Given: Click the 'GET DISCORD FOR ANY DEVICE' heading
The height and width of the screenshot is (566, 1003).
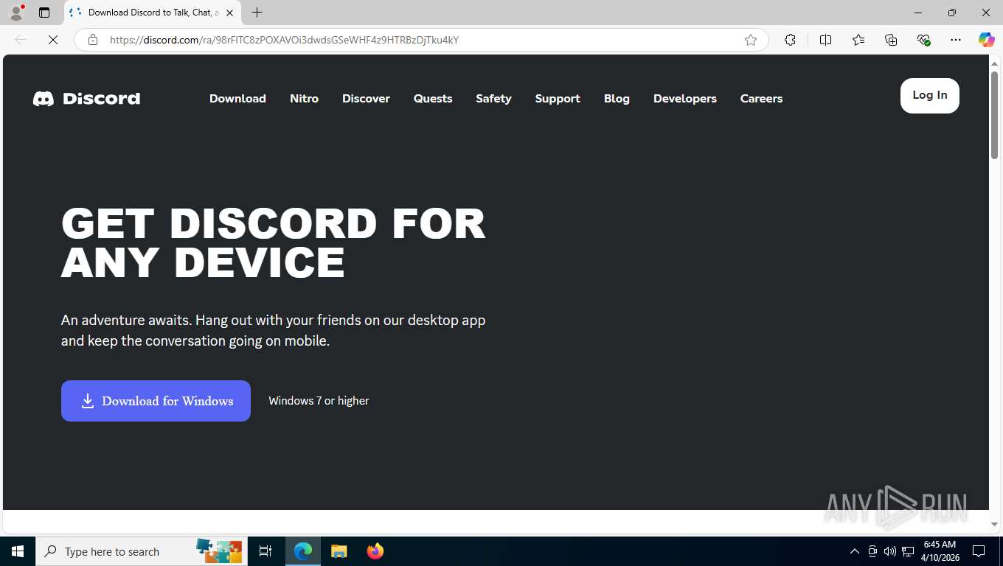Looking at the screenshot, I should (274, 243).
